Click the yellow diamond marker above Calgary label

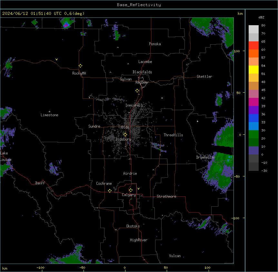click(x=131, y=190)
